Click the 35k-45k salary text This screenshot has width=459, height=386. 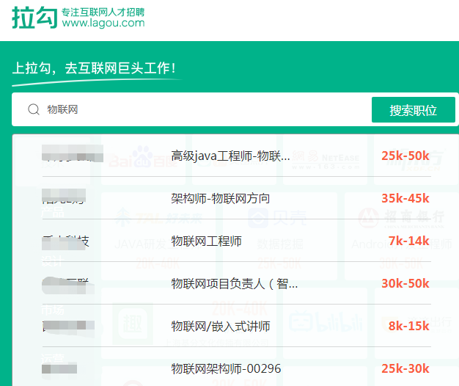click(x=405, y=198)
